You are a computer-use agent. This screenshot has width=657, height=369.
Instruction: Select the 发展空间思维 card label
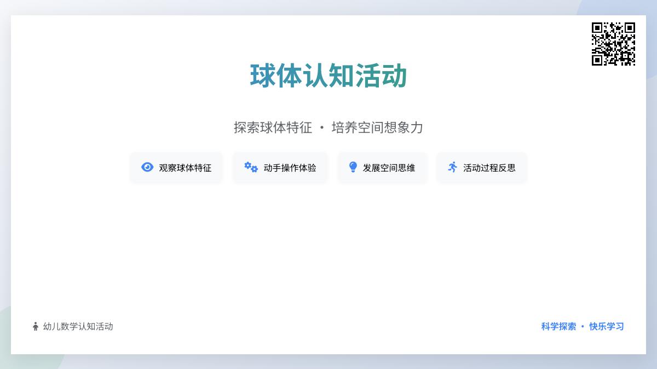point(389,168)
